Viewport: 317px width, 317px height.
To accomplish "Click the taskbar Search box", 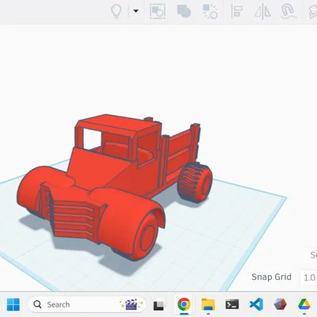I will coord(86,304).
